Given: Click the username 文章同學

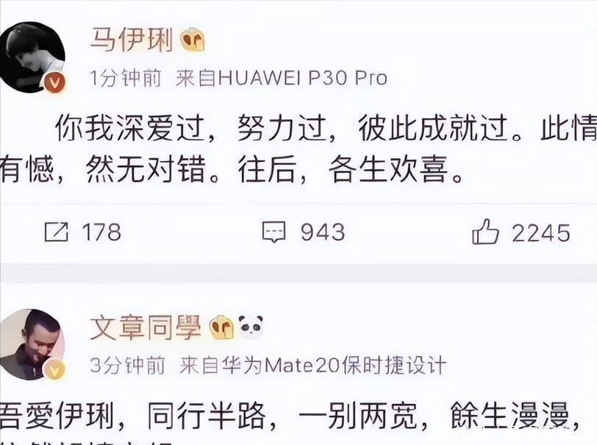Looking at the screenshot, I should (x=145, y=327).
